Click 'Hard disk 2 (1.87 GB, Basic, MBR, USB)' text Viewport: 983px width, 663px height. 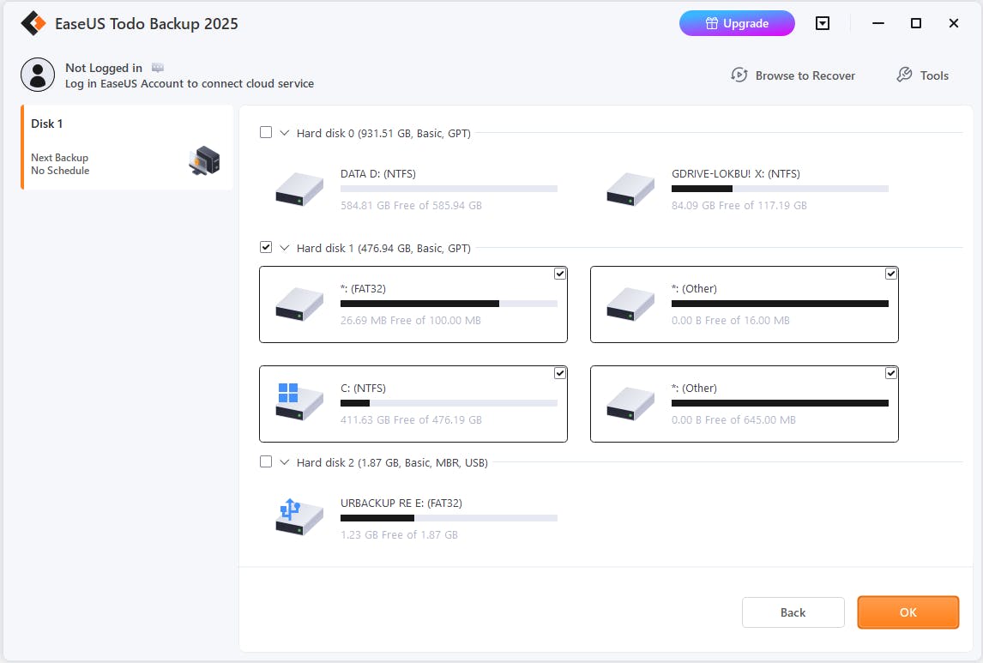[392, 462]
